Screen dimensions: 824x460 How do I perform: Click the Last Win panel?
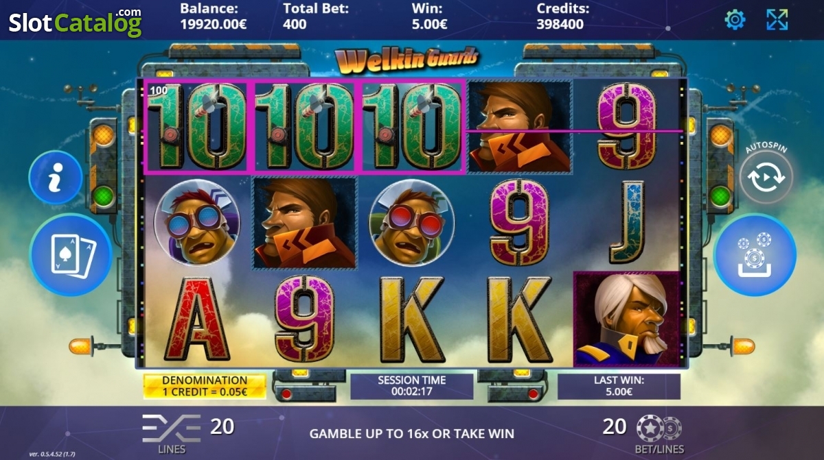tap(619, 387)
